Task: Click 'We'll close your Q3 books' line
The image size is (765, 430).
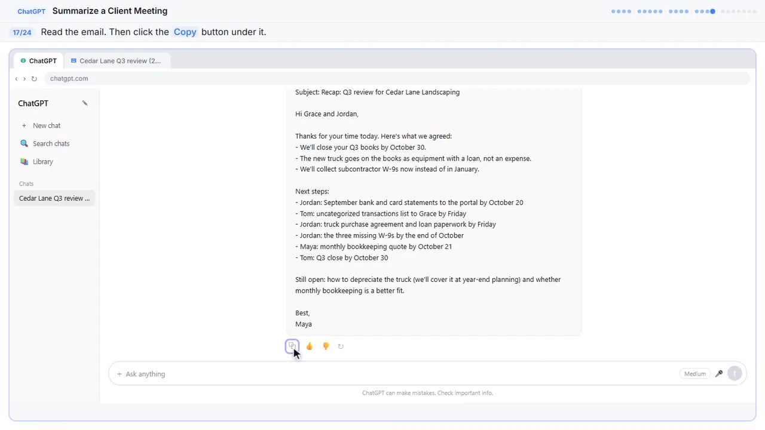Action: click(x=360, y=148)
